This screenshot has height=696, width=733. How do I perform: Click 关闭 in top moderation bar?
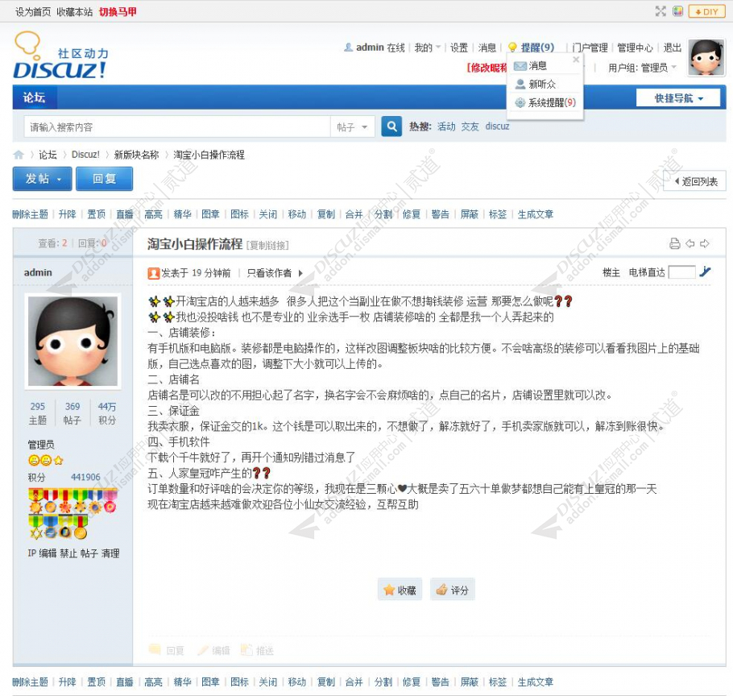click(x=268, y=214)
